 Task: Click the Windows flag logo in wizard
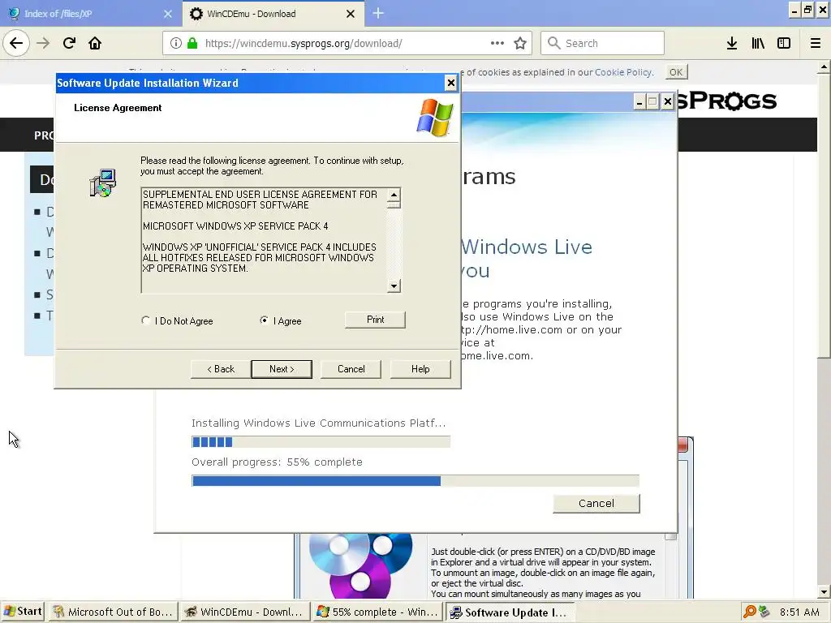(435, 118)
